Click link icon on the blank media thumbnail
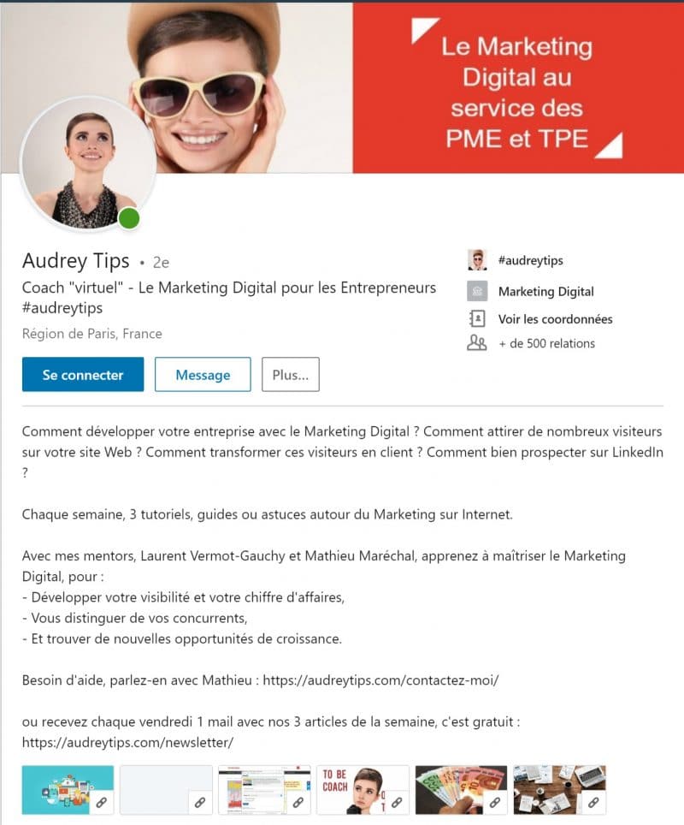Image resolution: width=684 pixels, height=825 pixels. (199, 803)
